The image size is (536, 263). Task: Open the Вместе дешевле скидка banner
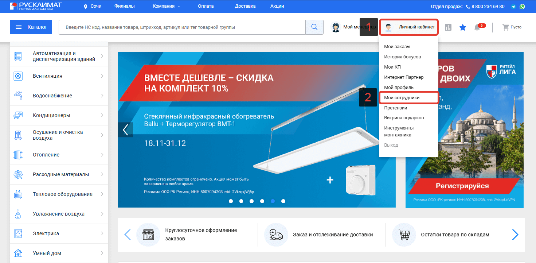[x=257, y=129]
